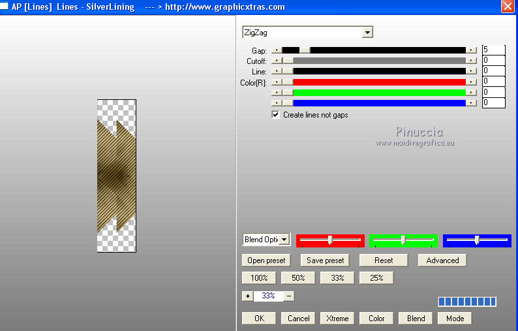Click the 33% zoom level display
Image resolution: width=518 pixels, height=331 pixels.
point(268,296)
